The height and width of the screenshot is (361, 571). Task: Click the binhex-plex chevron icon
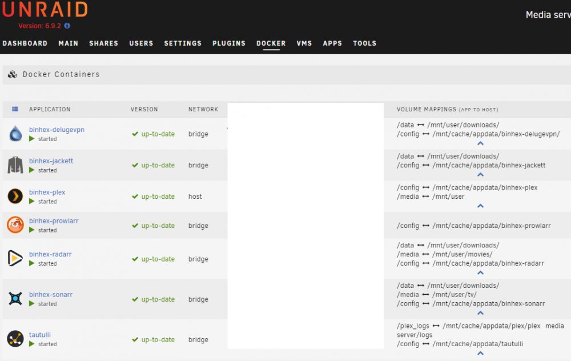click(15, 196)
